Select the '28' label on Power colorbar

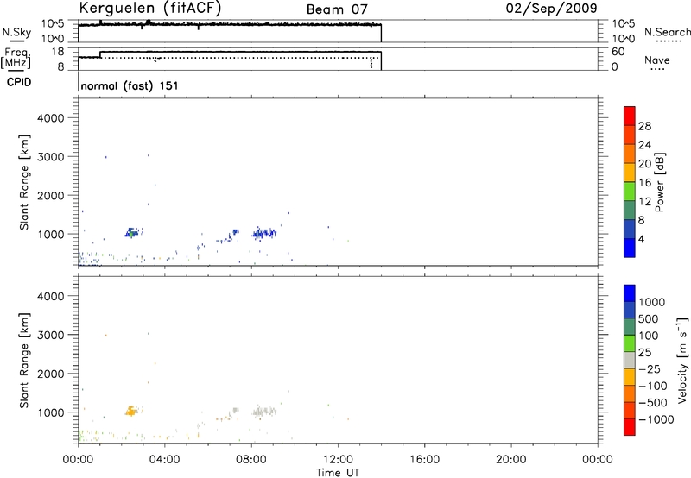[x=644, y=126]
